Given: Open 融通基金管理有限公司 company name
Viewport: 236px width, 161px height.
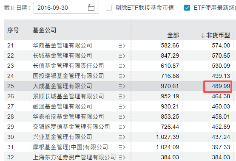Looking at the screenshot, I should tap(63, 106).
